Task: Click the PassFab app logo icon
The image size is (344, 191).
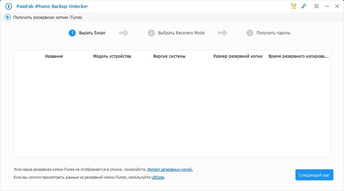Action: pyautogui.click(x=8, y=6)
